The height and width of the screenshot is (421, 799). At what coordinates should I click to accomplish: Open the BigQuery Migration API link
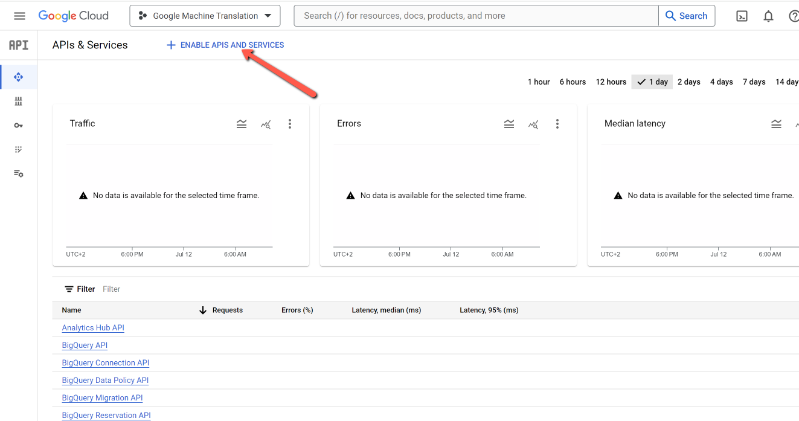pyautogui.click(x=102, y=398)
